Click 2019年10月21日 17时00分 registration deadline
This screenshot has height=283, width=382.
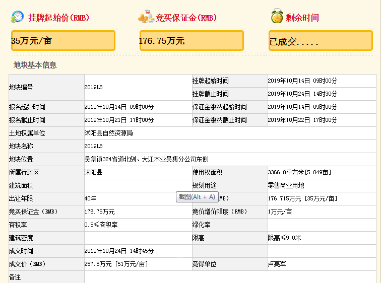point(119,120)
